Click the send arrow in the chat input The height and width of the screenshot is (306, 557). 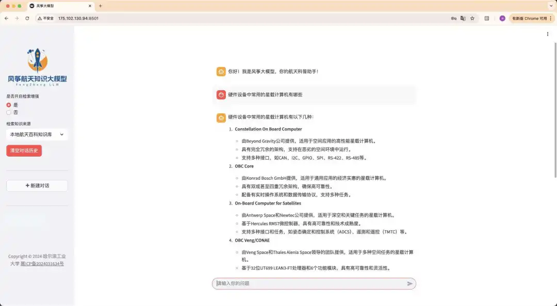pos(410,284)
